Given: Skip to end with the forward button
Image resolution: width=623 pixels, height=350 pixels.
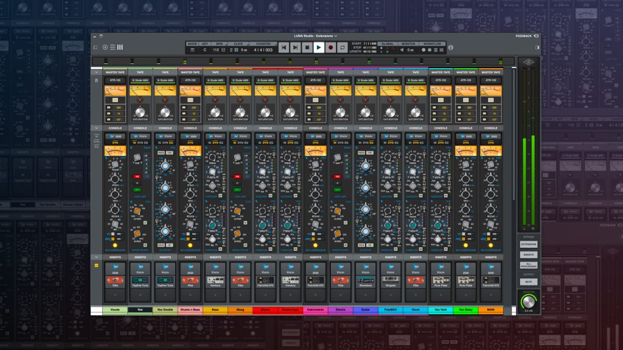Looking at the screenshot, I should click(x=295, y=47).
